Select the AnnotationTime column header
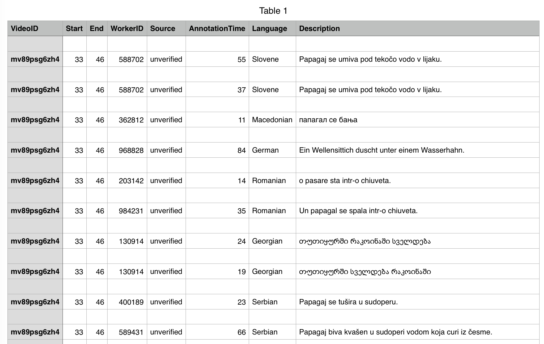Image resolution: width=544 pixels, height=344 pixels. (217, 28)
